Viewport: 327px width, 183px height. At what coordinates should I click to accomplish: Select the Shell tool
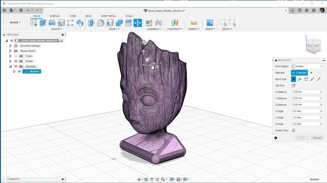tap(110, 23)
